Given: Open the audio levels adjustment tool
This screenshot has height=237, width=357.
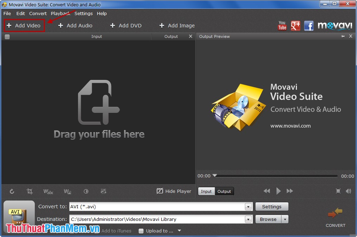Looking at the screenshot, I should pos(104,191).
